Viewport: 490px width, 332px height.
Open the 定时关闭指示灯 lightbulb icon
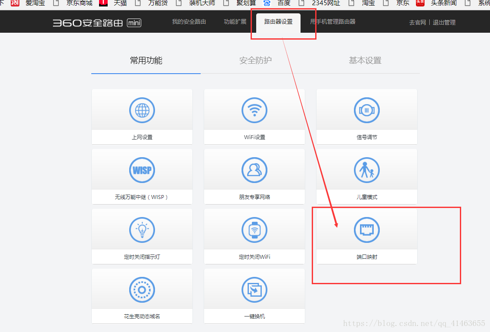click(x=142, y=230)
